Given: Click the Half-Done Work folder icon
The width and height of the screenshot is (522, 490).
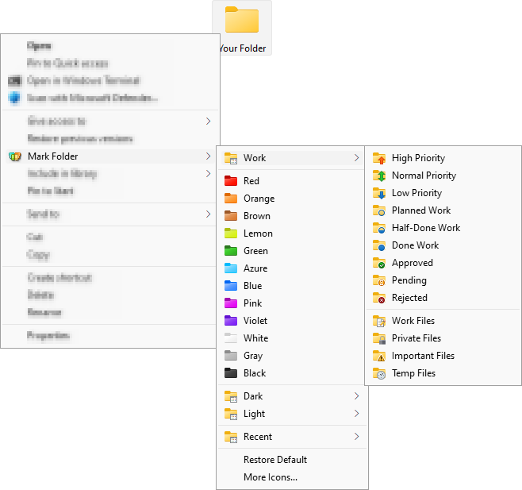Looking at the screenshot, I should [379, 228].
